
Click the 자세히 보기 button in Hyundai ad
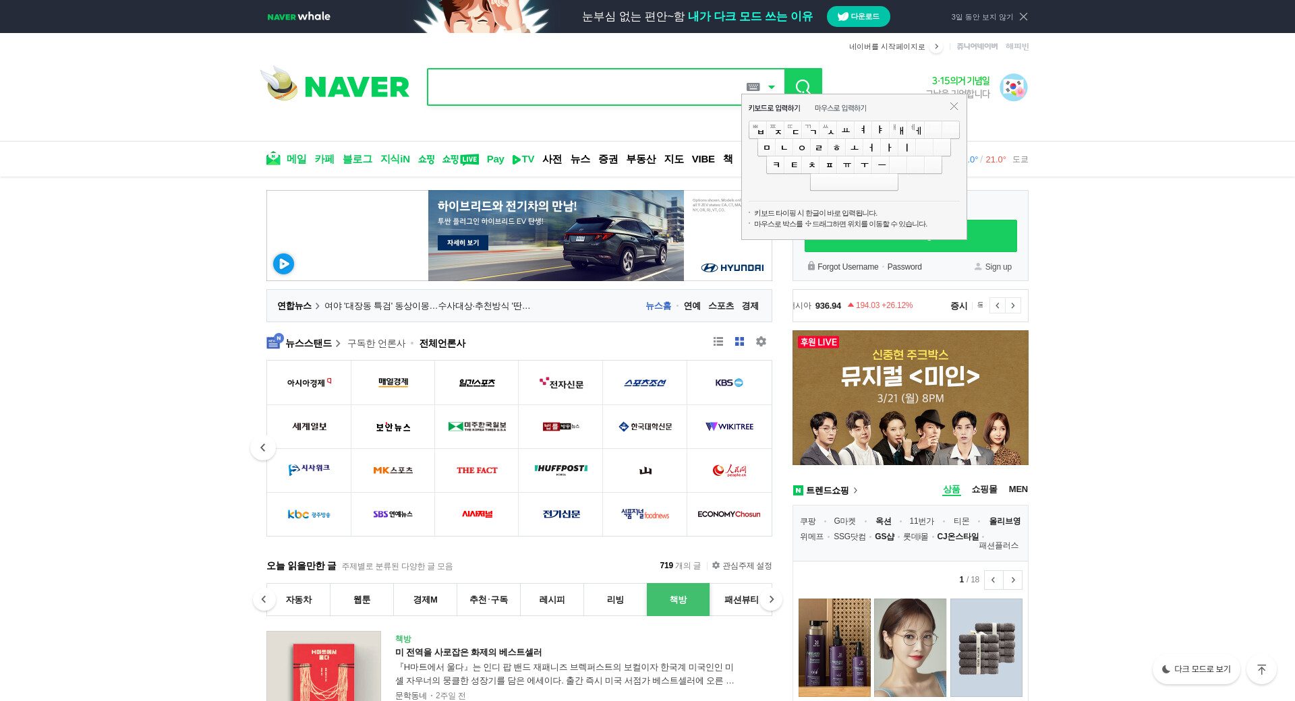(x=463, y=243)
